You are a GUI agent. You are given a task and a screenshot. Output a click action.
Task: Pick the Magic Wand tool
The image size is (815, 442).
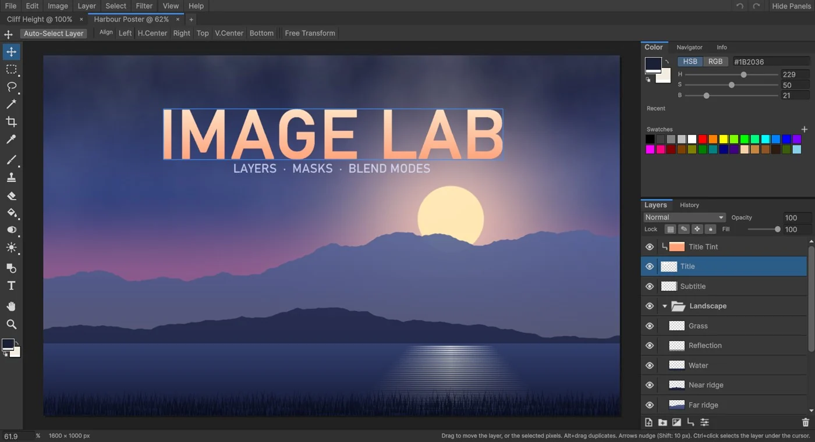[x=11, y=105]
